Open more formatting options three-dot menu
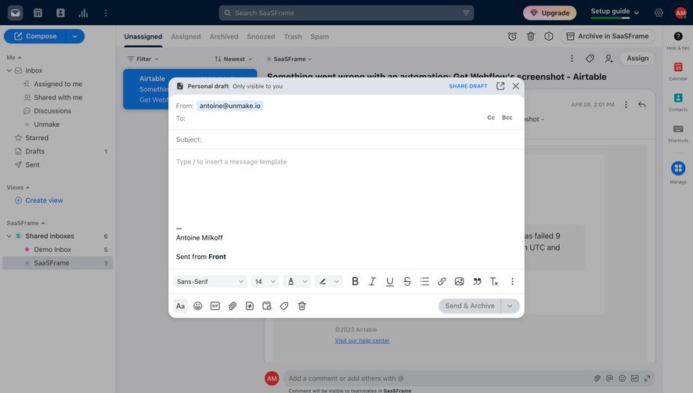693x393 pixels. point(512,282)
